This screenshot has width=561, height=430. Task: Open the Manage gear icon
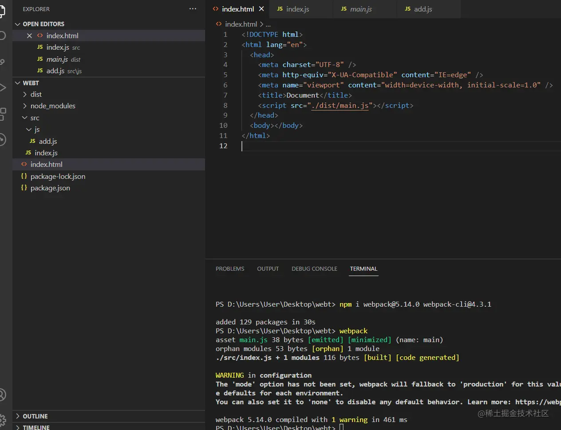(2, 419)
